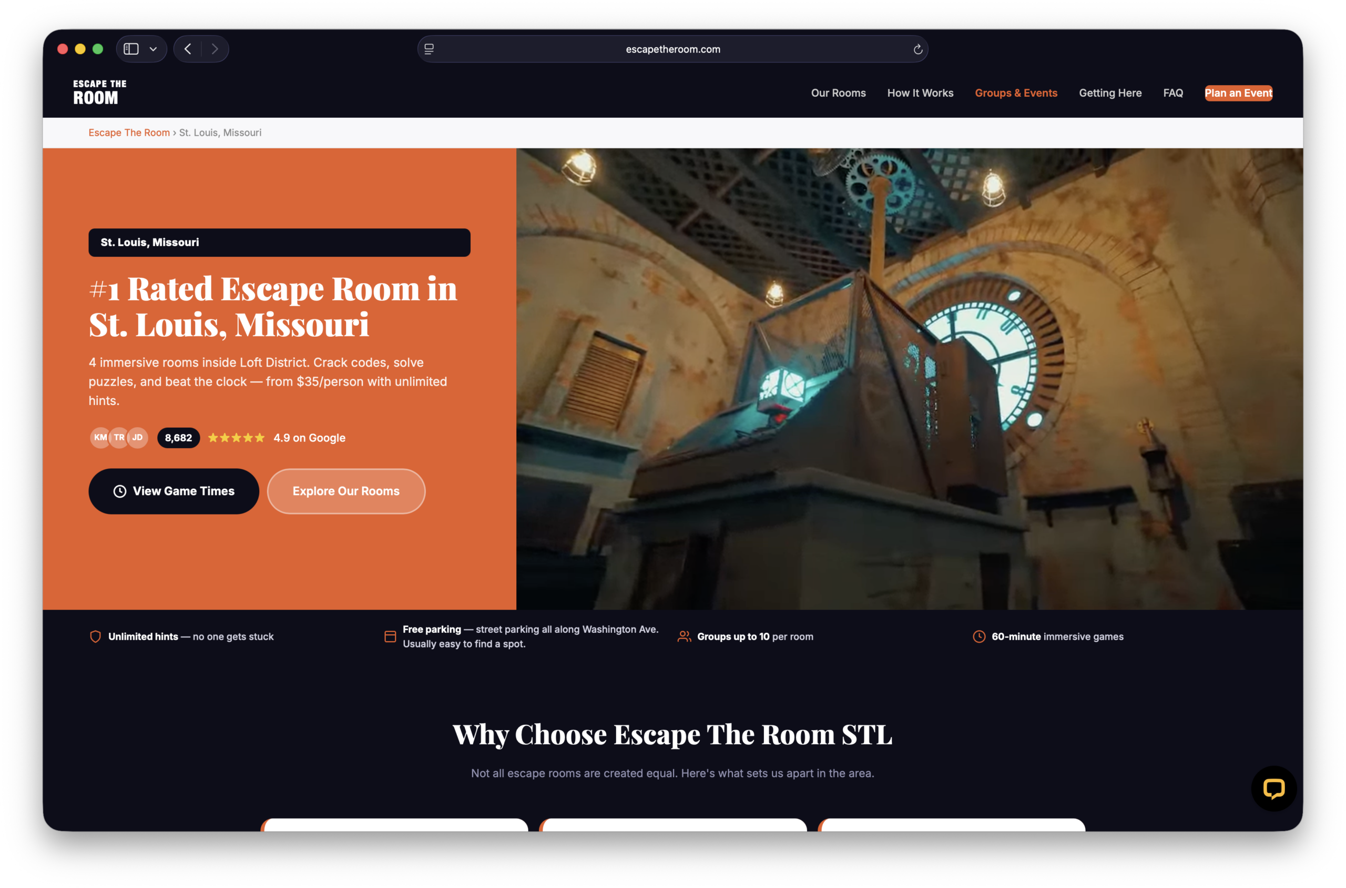Click the Plan an Event button

(x=1238, y=93)
